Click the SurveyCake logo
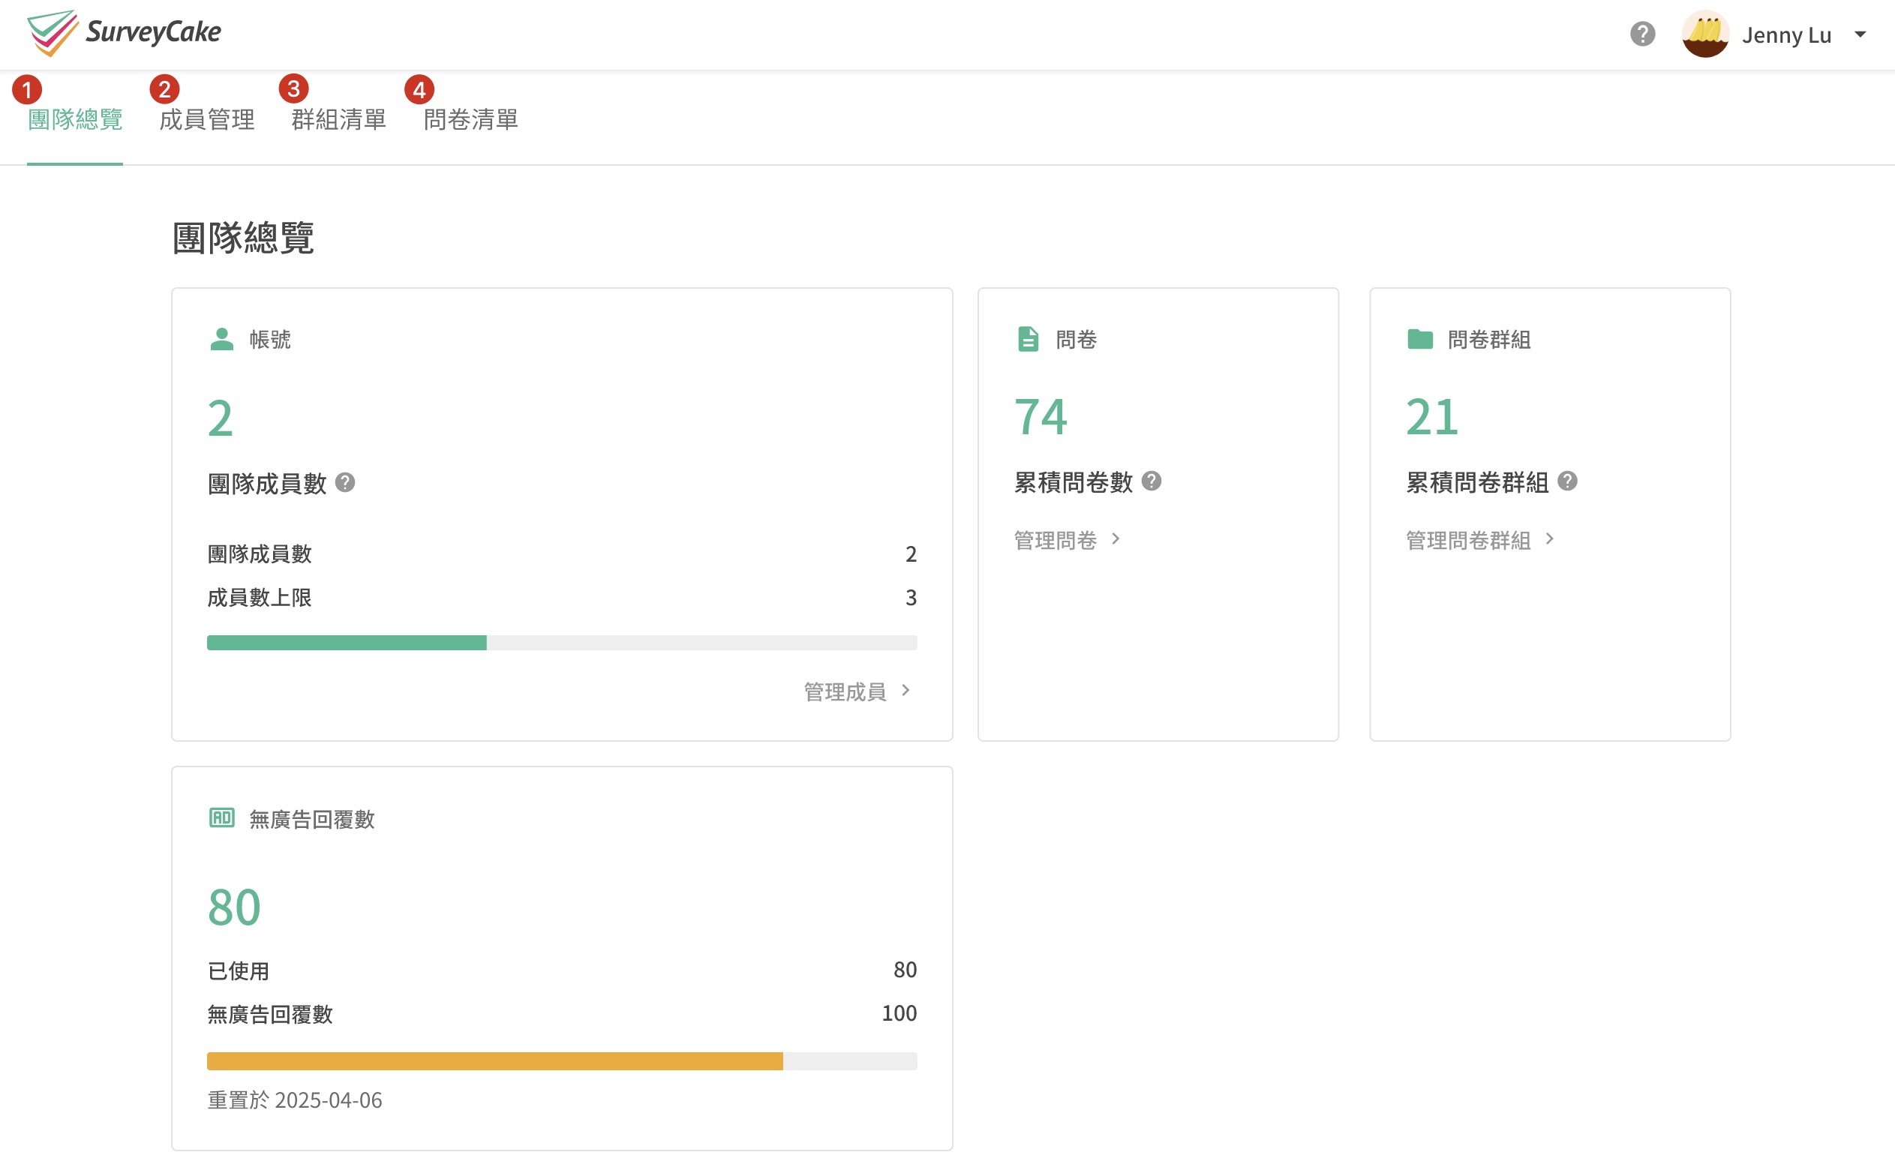Image resolution: width=1895 pixels, height=1173 pixels. 125,32
